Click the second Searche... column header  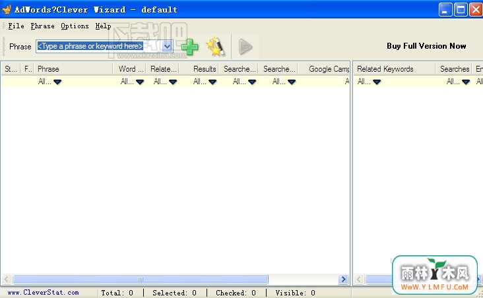point(278,69)
